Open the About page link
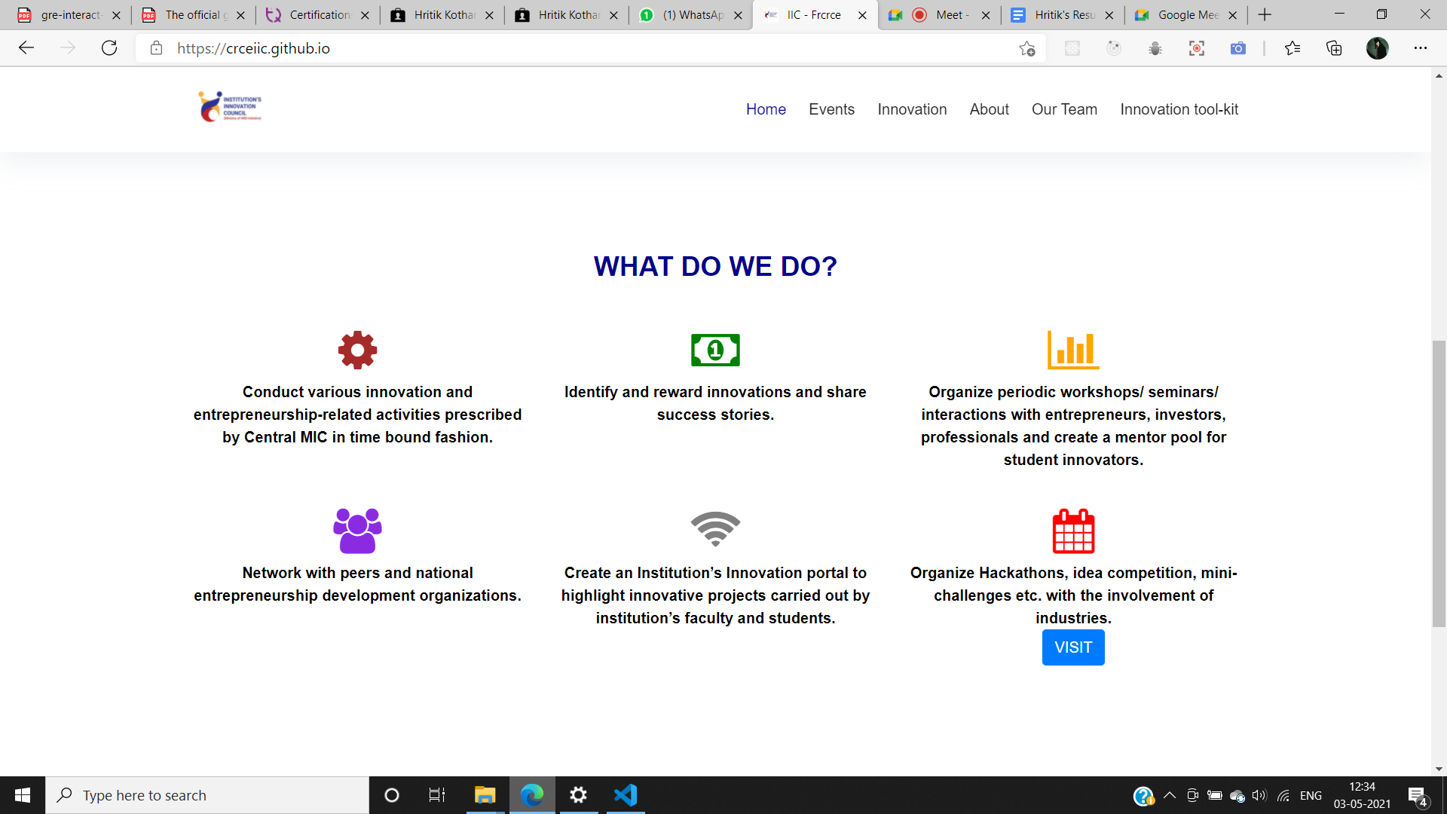This screenshot has width=1447, height=814. (x=989, y=109)
